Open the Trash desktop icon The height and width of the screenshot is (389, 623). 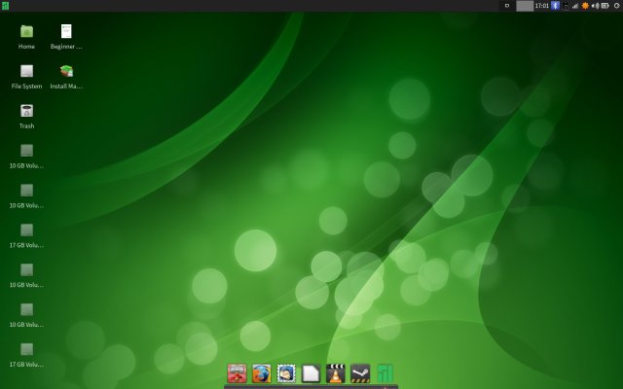pos(26,111)
